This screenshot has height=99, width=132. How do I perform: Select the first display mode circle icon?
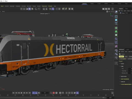(x=21, y=9)
